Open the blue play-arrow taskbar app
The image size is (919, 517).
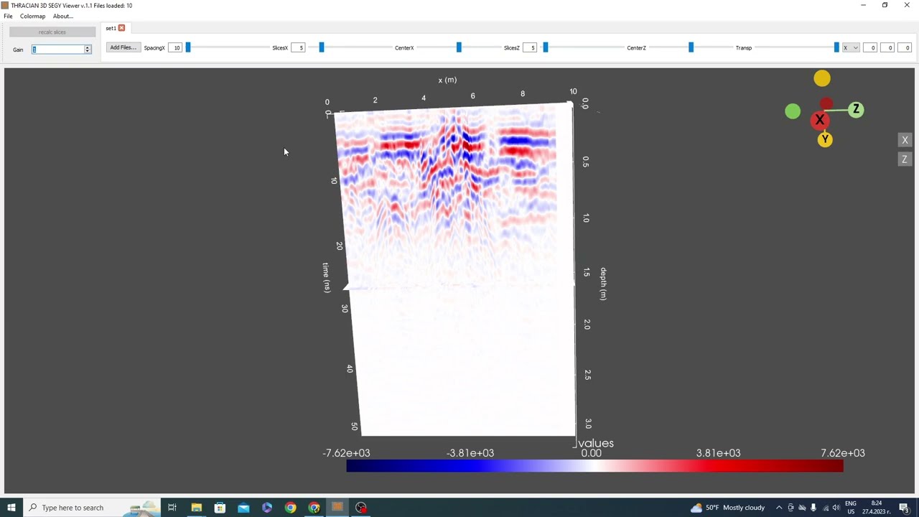click(267, 508)
